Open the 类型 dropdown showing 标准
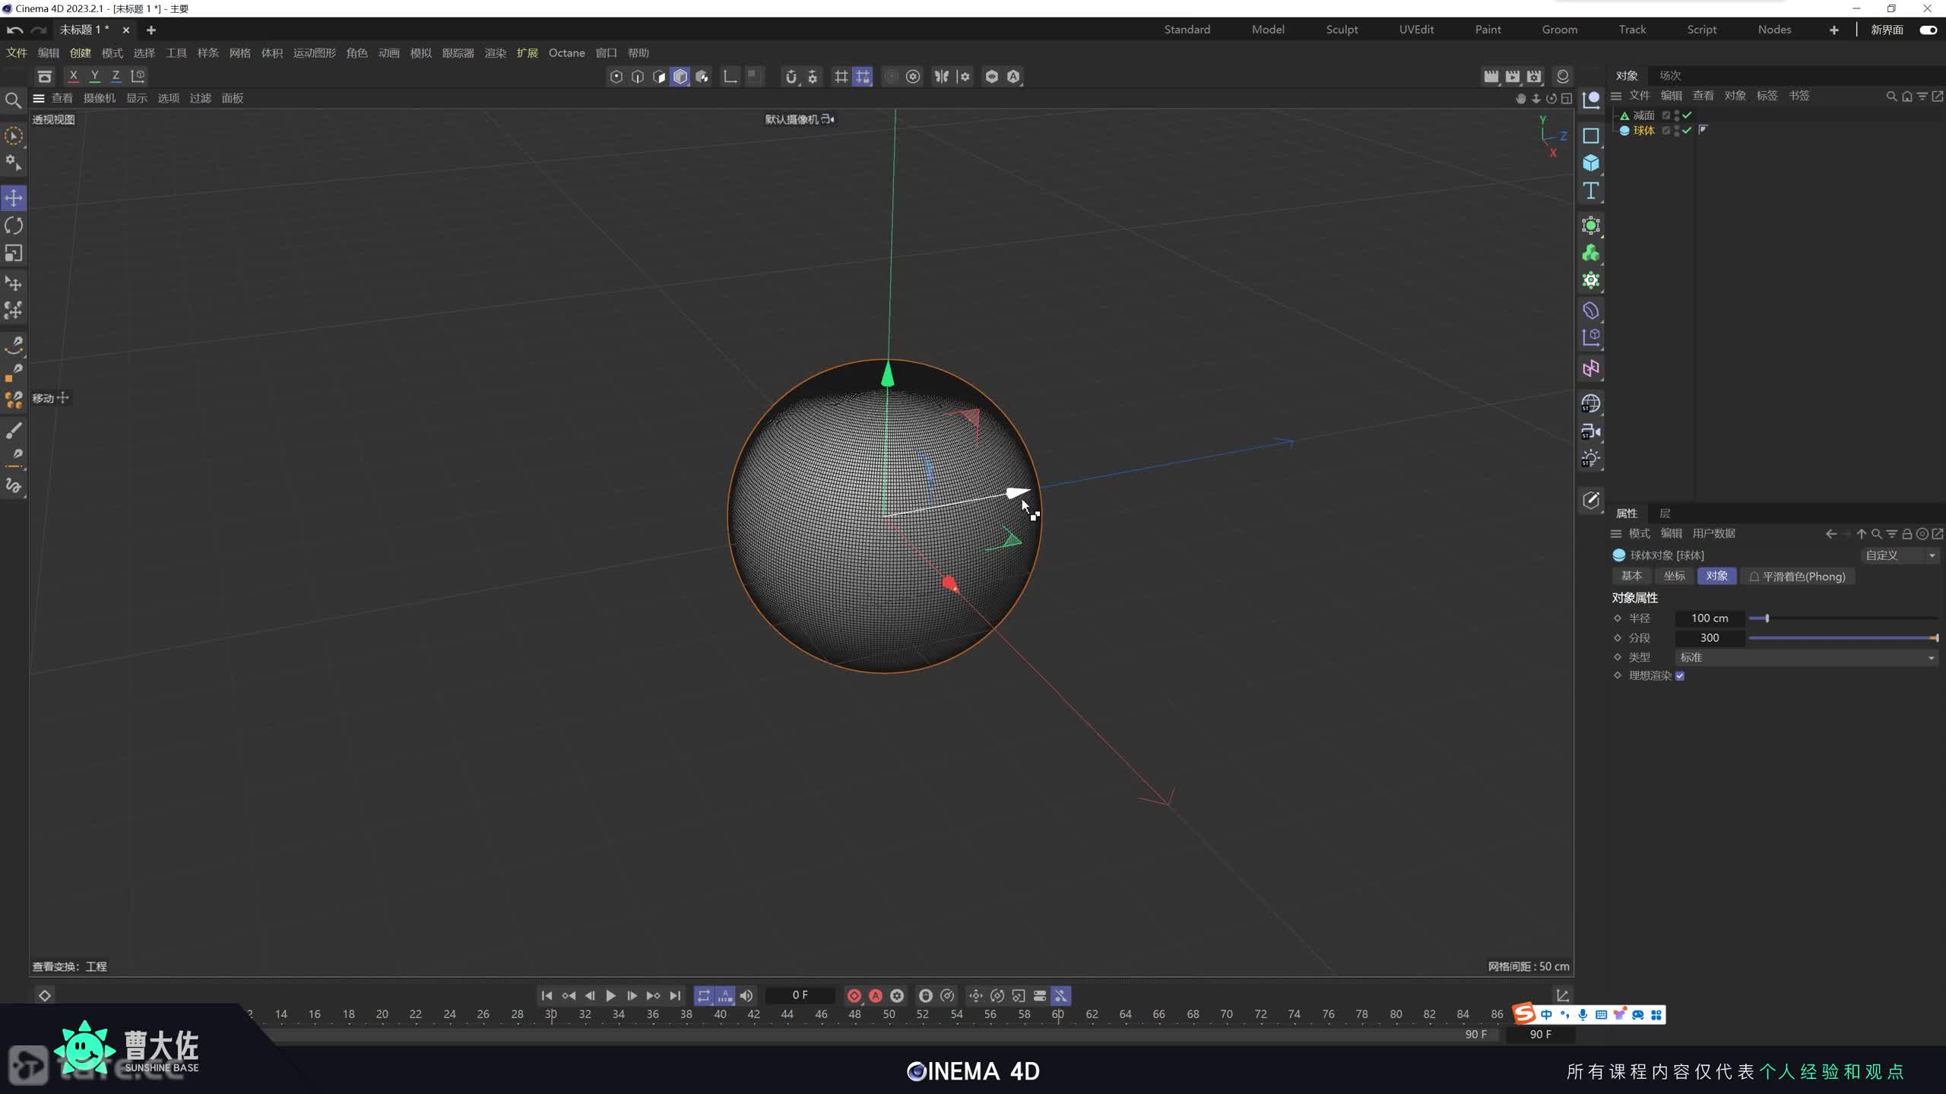 1805,657
